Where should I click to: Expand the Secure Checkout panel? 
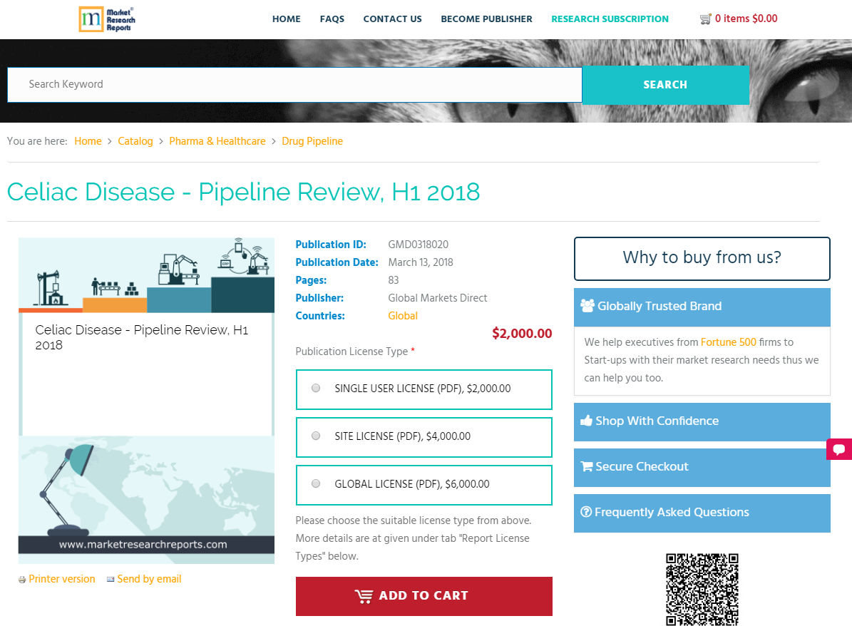pos(702,468)
